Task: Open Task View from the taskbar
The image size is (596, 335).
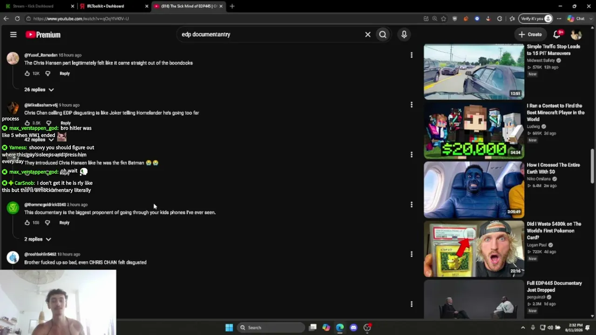Action: tap(313, 328)
